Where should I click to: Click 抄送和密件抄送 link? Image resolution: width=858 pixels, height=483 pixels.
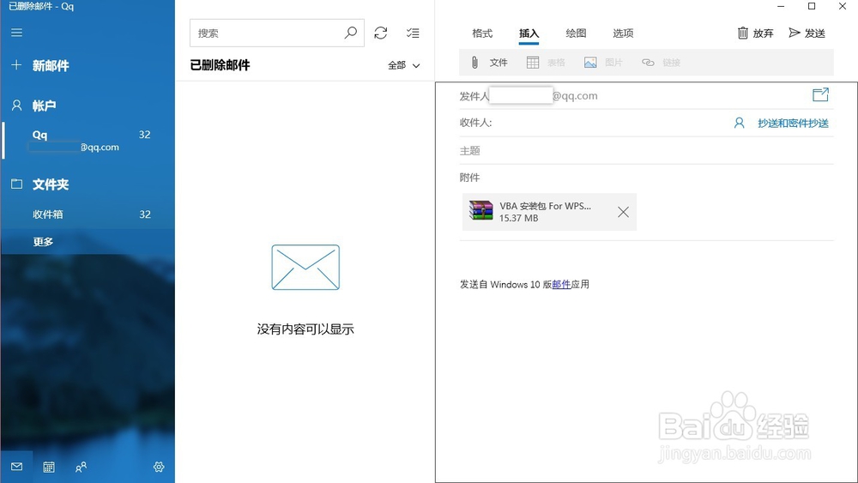pos(793,123)
